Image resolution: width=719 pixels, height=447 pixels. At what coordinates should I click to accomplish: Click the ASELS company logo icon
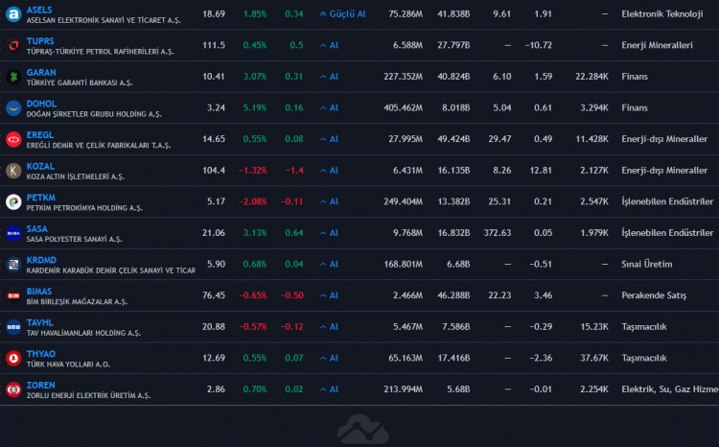13,14
